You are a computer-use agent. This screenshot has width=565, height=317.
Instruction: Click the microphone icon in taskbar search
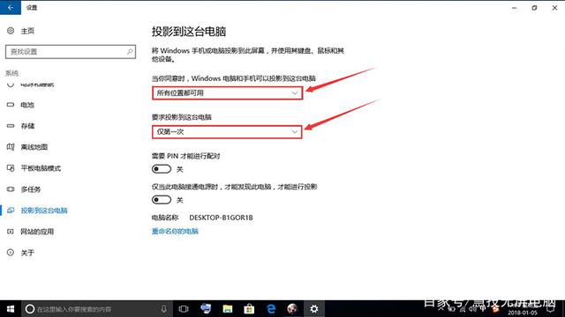(163, 309)
